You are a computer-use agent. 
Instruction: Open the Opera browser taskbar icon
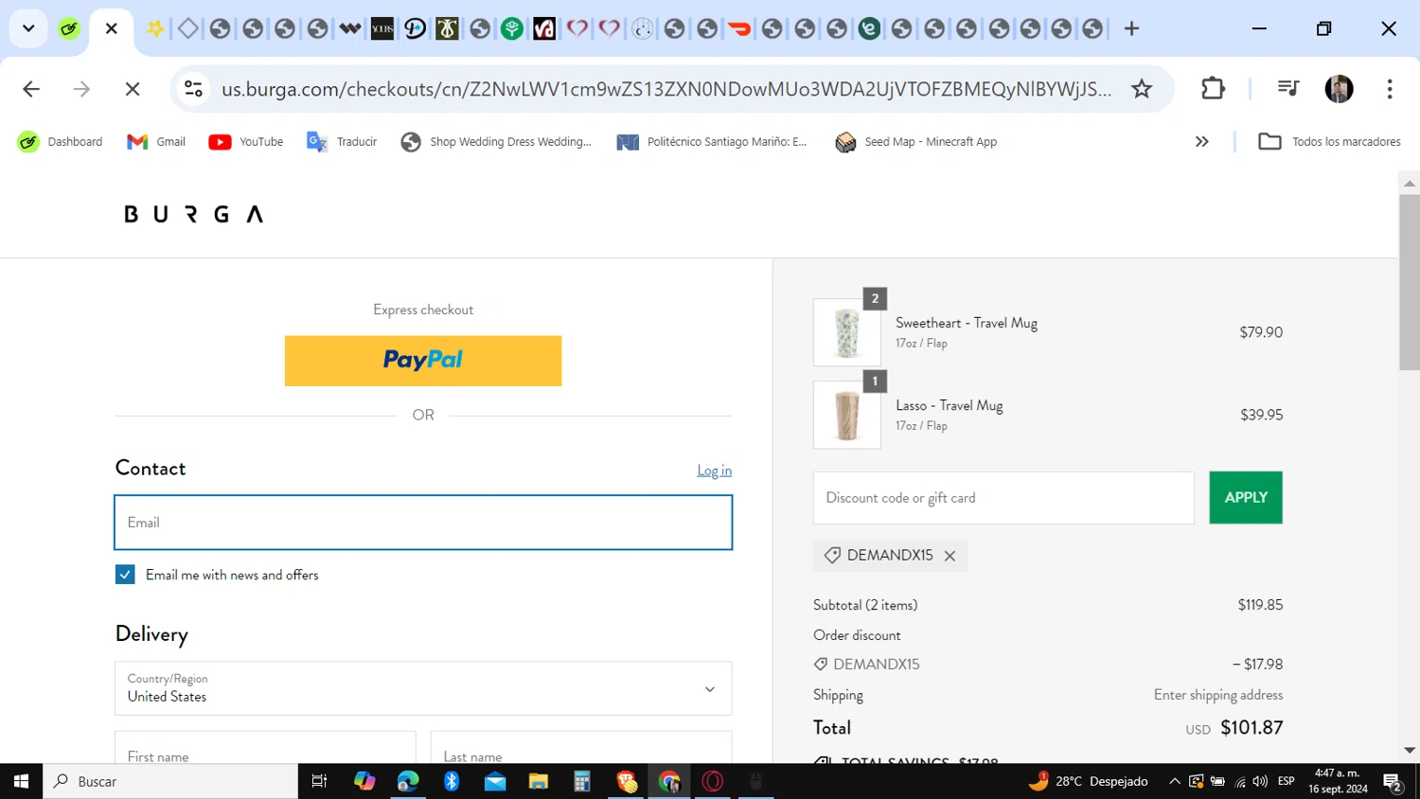coord(713,781)
